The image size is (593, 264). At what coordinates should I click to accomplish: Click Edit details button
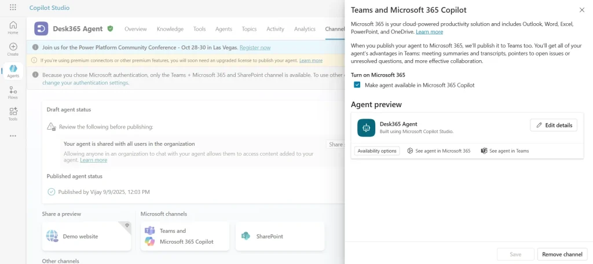click(x=554, y=125)
